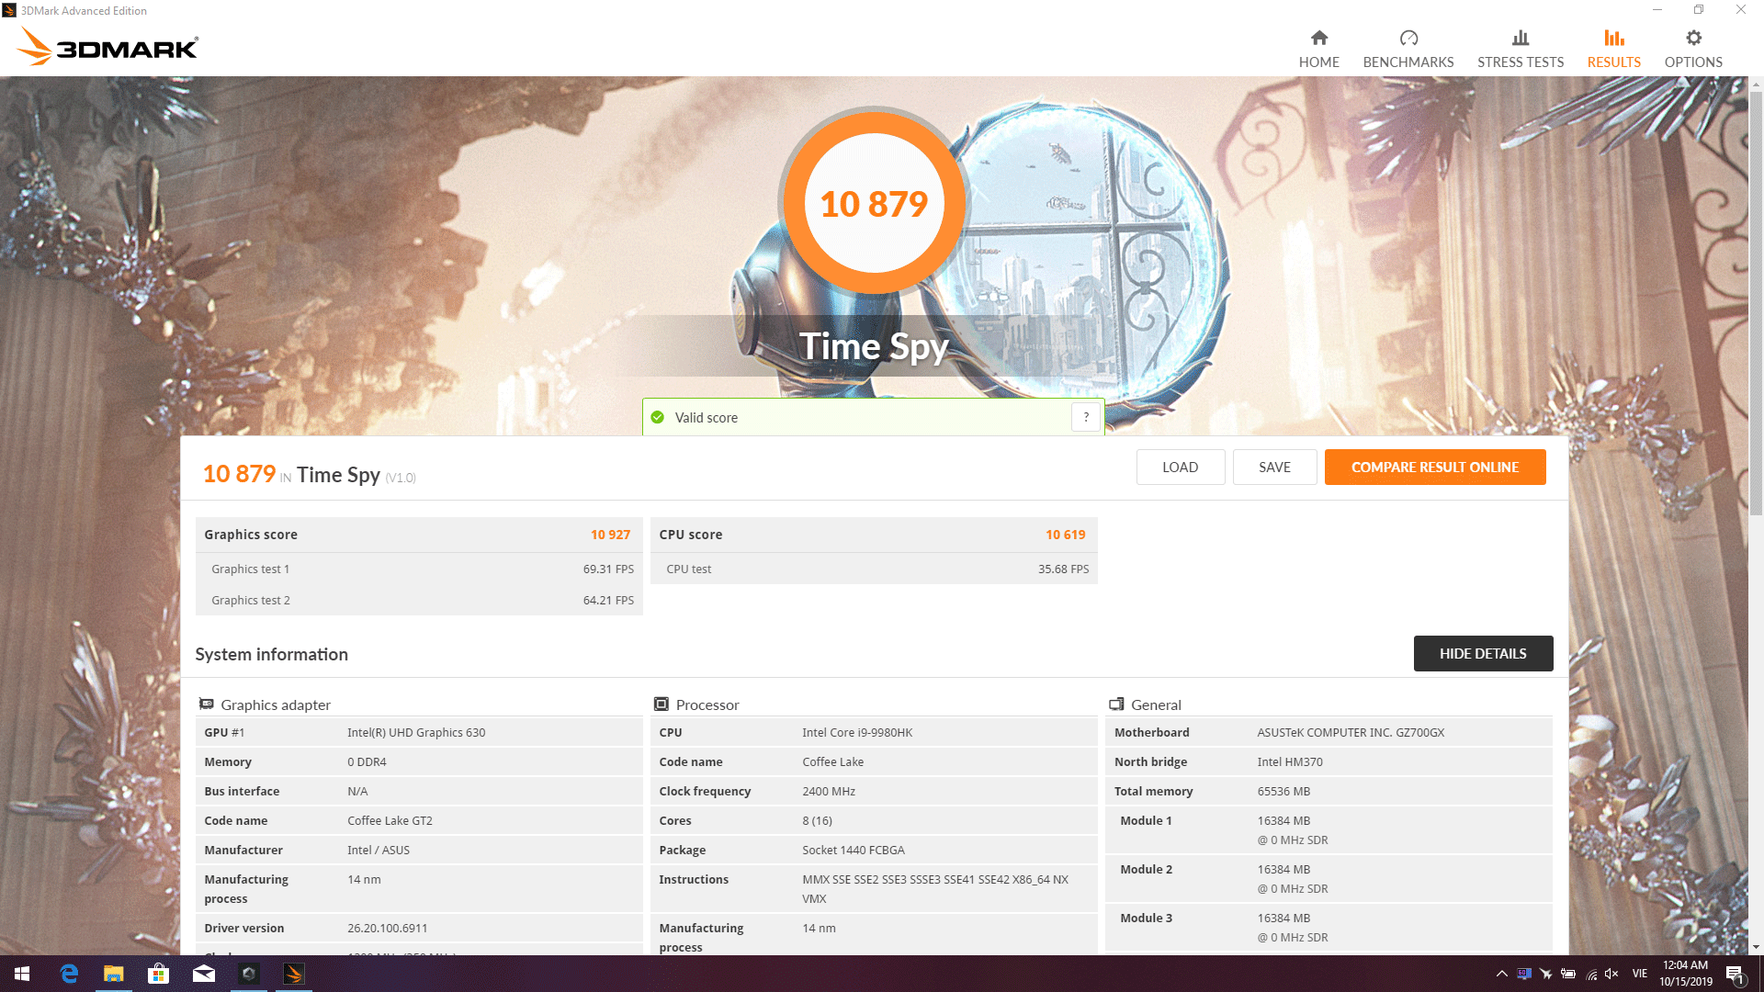Image resolution: width=1764 pixels, height=992 pixels.
Task: Hide the system information details
Action: (x=1482, y=653)
